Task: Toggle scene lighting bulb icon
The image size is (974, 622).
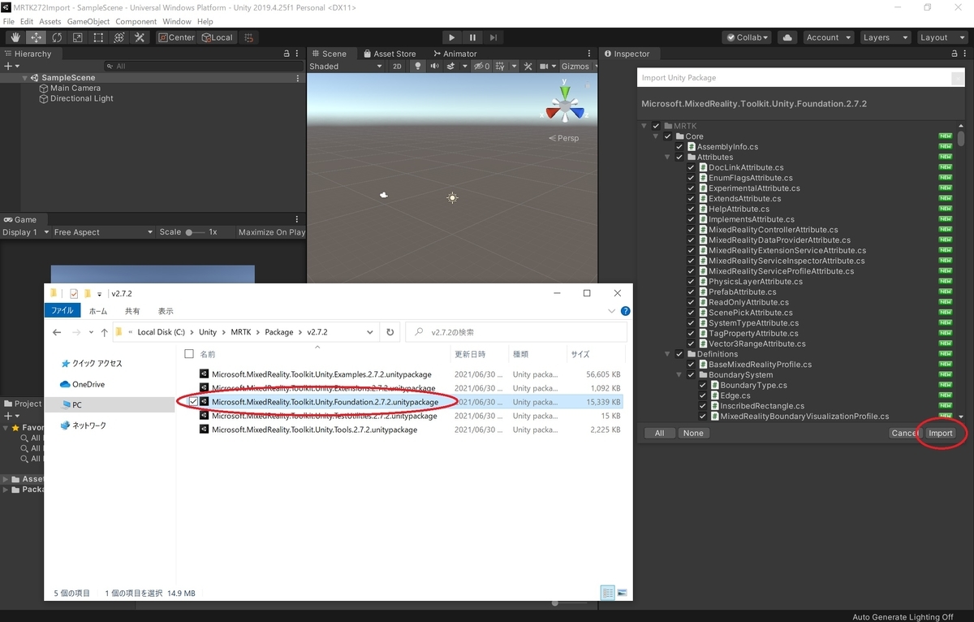Action: point(418,67)
